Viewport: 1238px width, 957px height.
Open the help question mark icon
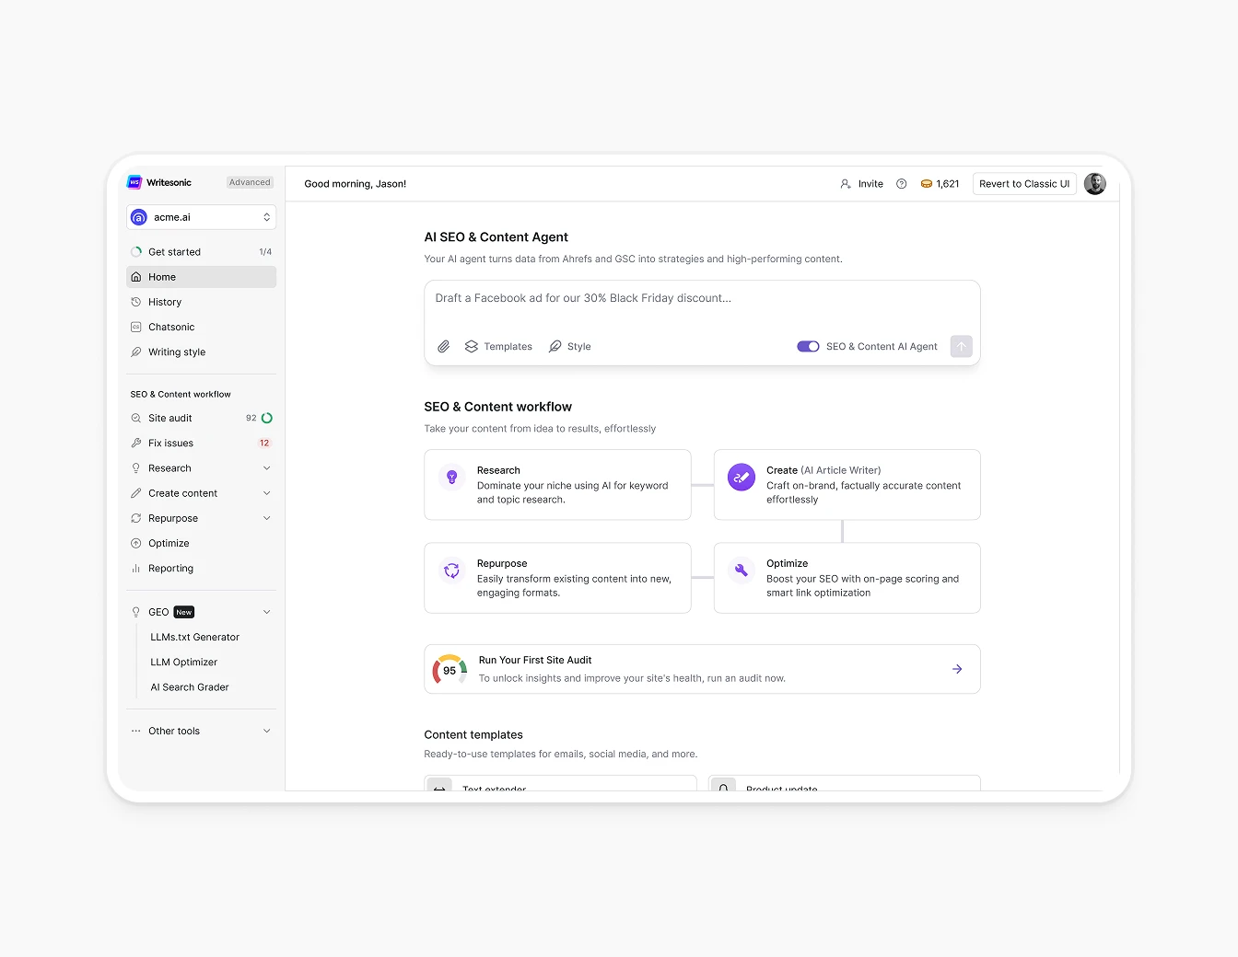(901, 183)
